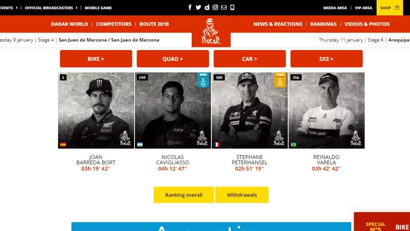The height and width of the screenshot is (231, 410).
Task: Click the Dakar logo in header
Action: (x=211, y=31)
